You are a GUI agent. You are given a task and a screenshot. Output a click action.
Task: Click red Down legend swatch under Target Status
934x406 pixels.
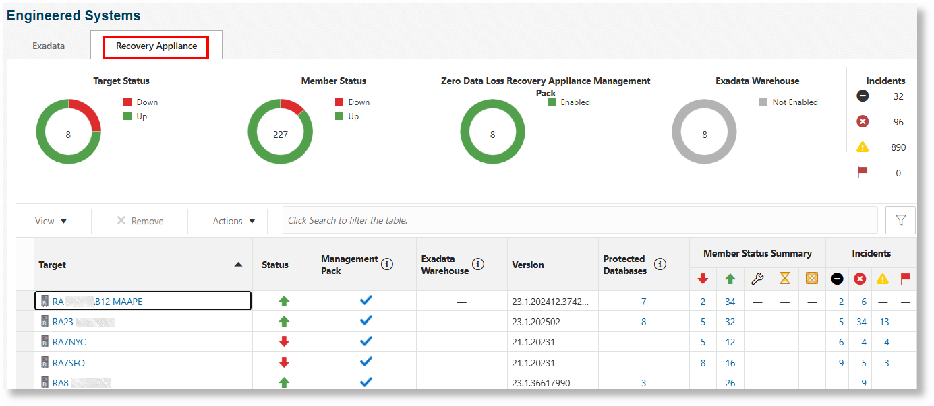click(x=127, y=102)
